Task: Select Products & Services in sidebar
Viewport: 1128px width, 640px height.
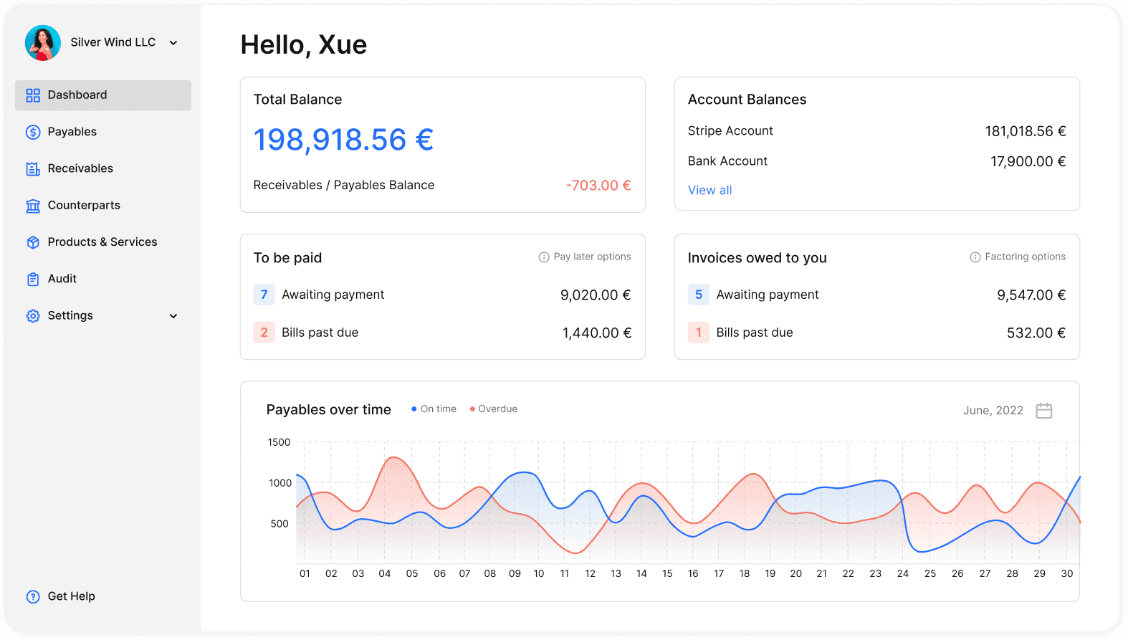Action: click(103, 242)
